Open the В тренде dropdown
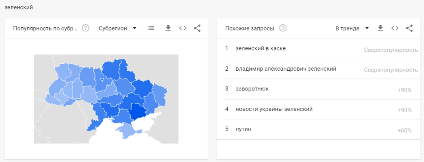Viewport: 424px width, 162px height. click(352, 29)
